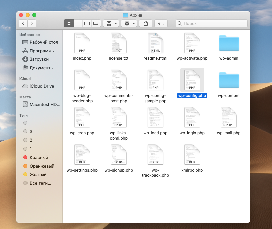
Task: Select wp-config-sample.php file icon
Action: click(x=155, y=80)
